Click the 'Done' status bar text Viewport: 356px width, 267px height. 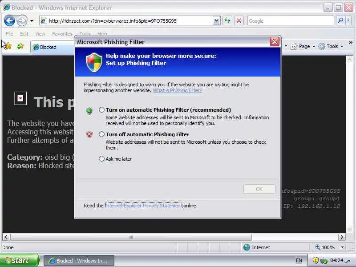pos(8,247)
